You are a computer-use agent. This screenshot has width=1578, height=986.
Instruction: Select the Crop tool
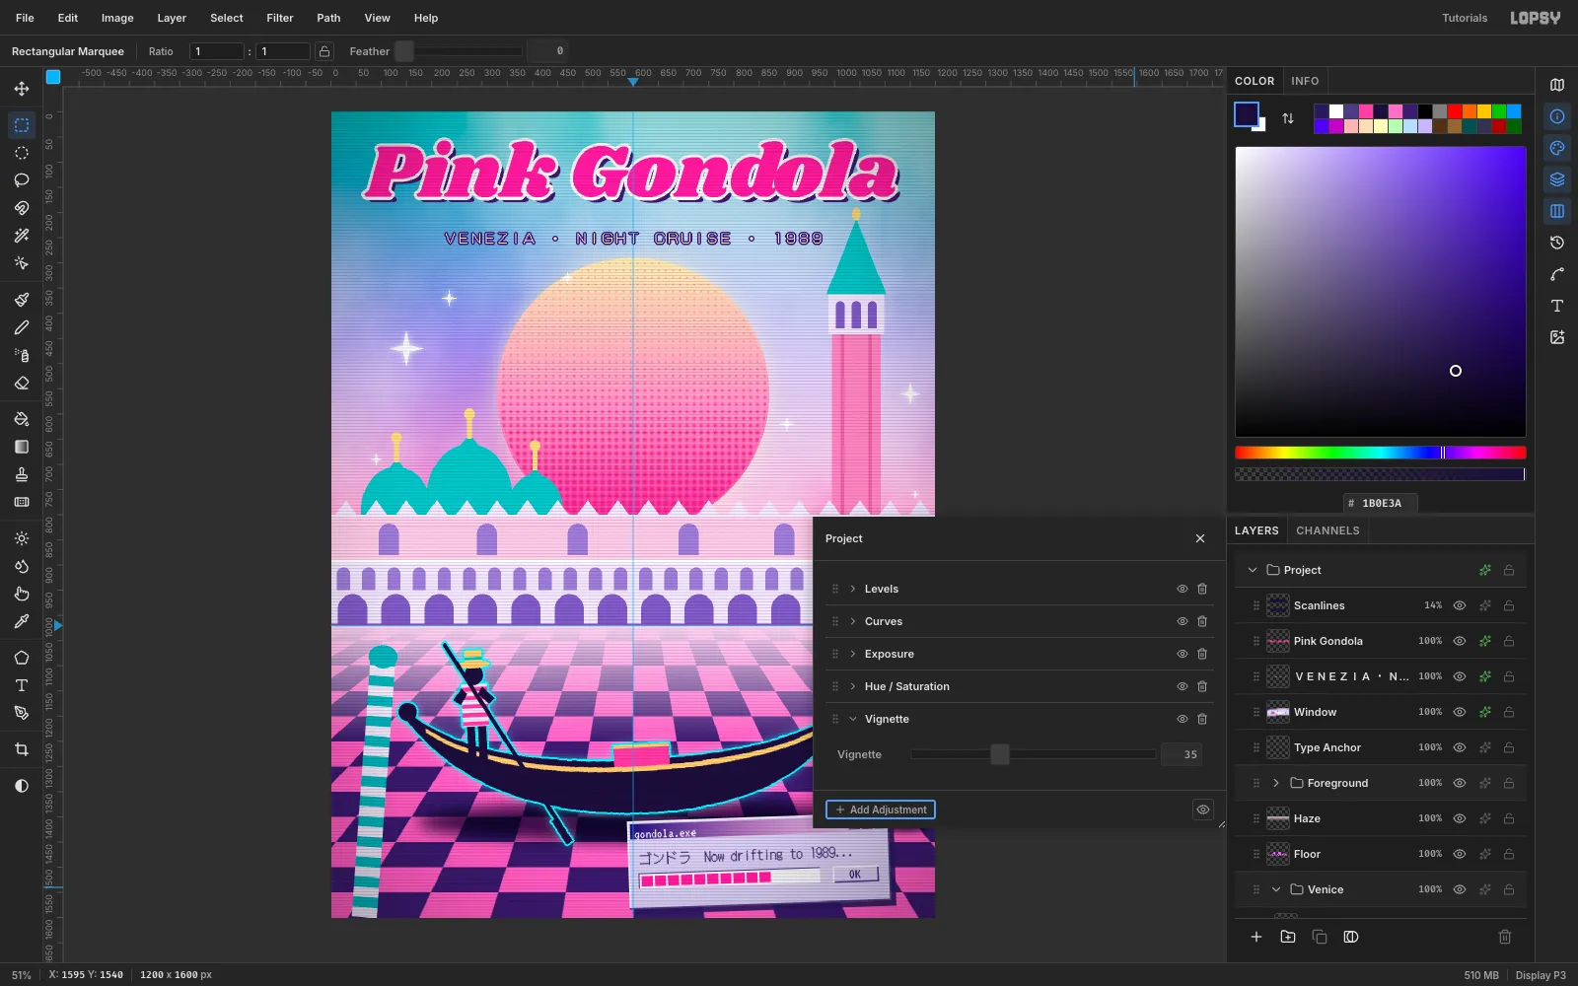click(x=22, y=749)
